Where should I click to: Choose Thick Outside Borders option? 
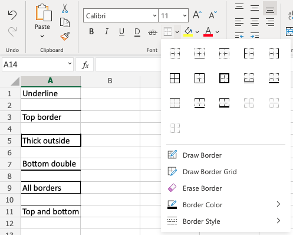click(224, 78)
